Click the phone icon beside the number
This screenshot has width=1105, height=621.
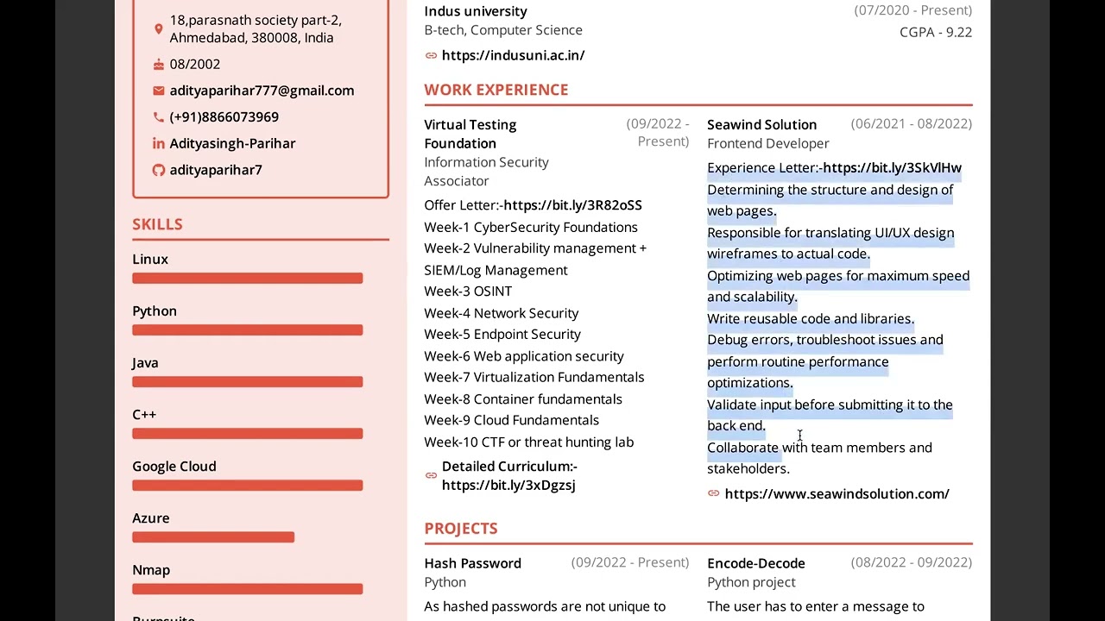(x=158, y=117)
